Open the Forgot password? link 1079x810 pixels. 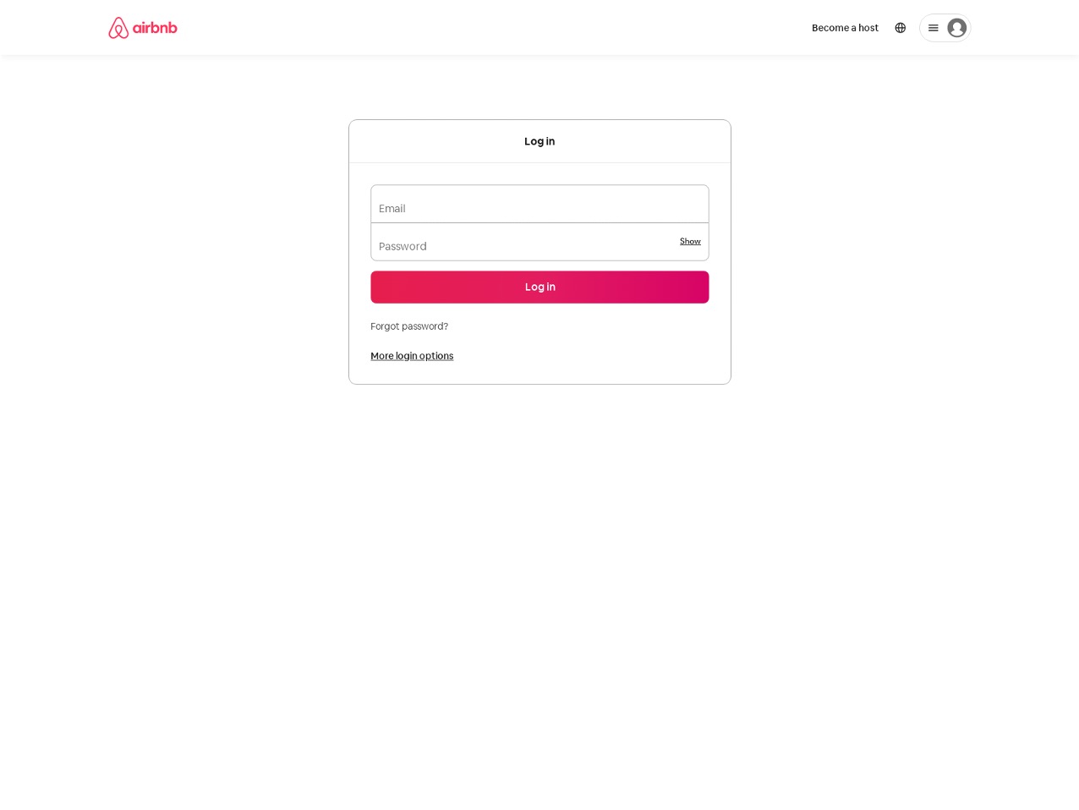pos(409,326)
